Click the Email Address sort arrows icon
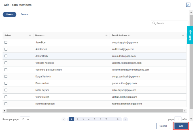Viewport: 193px width, 130px height. [129, 35]
